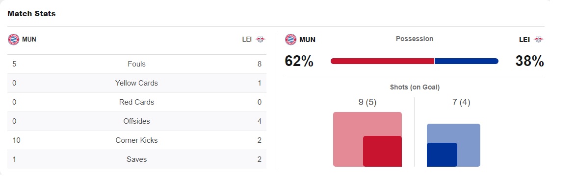Click the RB Leipzig logo in stats table

pyautogui.click(x=260, y=39)
